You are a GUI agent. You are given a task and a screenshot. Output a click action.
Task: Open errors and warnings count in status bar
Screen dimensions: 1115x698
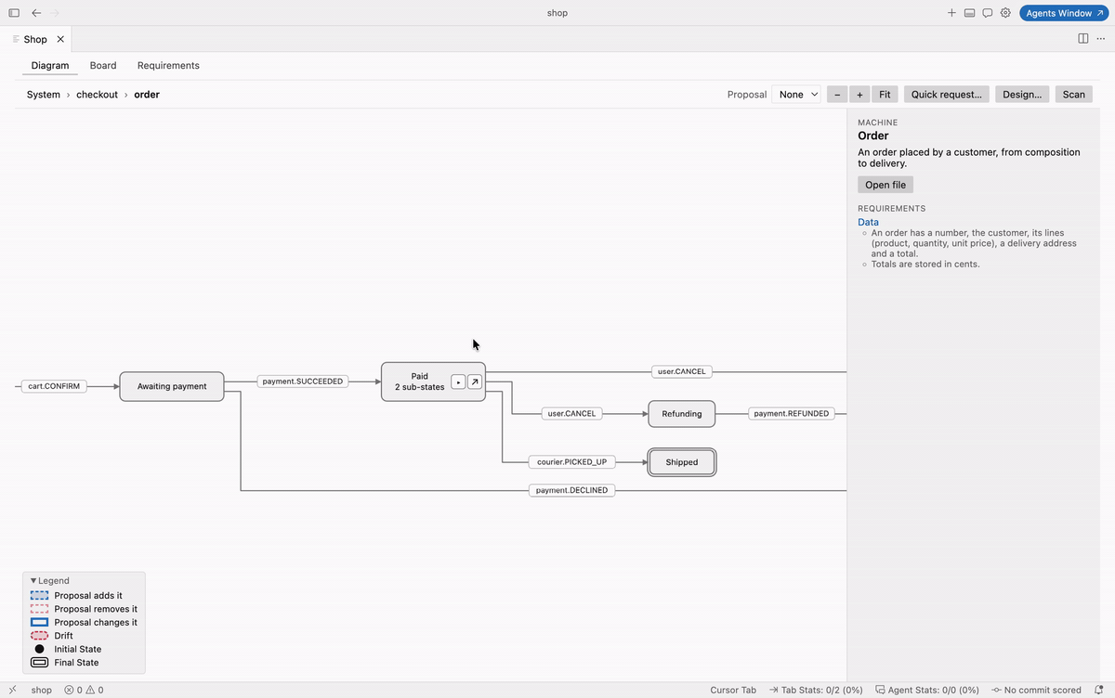click(84, 690)
